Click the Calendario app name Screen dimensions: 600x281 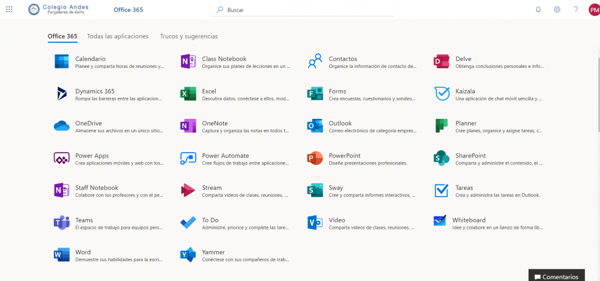pos(91,59)
